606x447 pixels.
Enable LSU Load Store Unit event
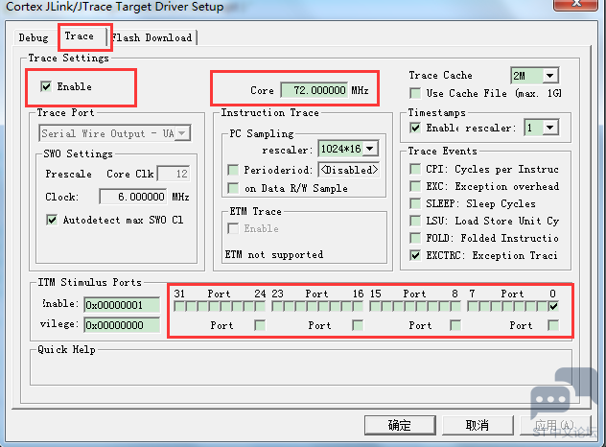point(415,221)
